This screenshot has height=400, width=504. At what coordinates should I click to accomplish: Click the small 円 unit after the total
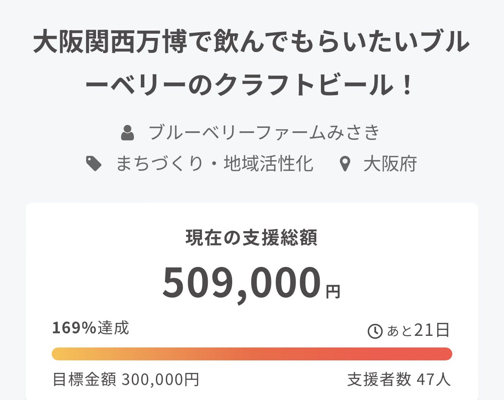pyautogui.click(x=333, y=292)
